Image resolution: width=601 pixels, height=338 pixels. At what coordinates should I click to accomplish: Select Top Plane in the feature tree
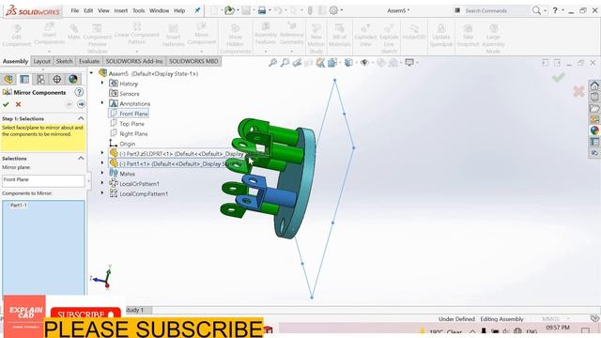[131, 123]
